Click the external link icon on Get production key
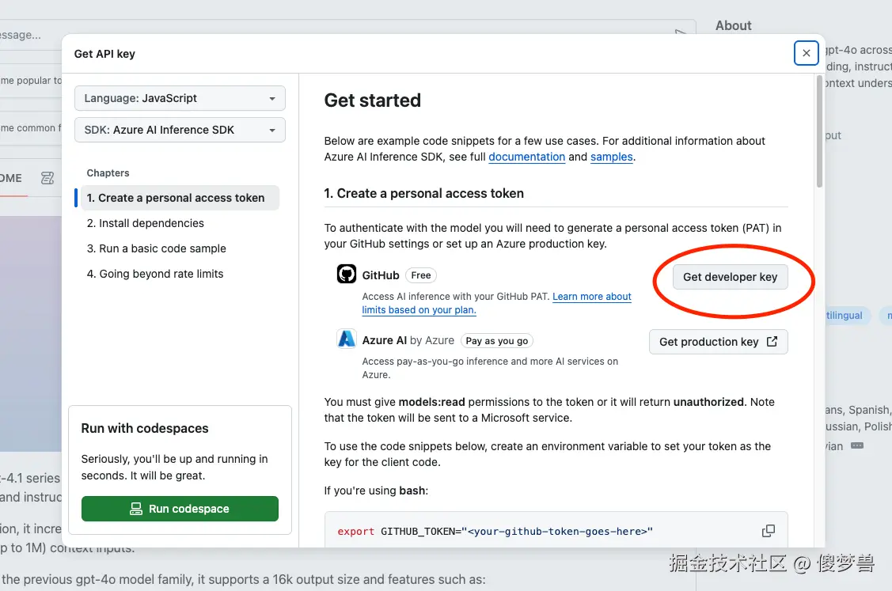The image size is (892, 591). 772,342
